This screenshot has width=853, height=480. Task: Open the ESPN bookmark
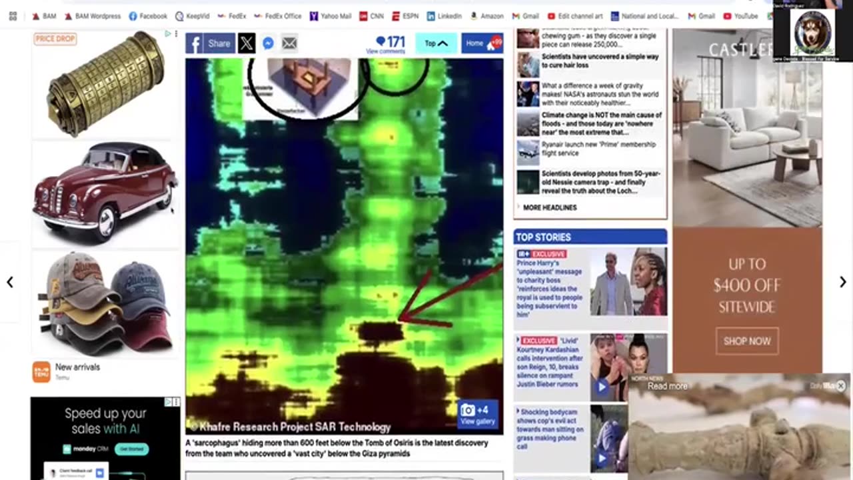(405, 16)
